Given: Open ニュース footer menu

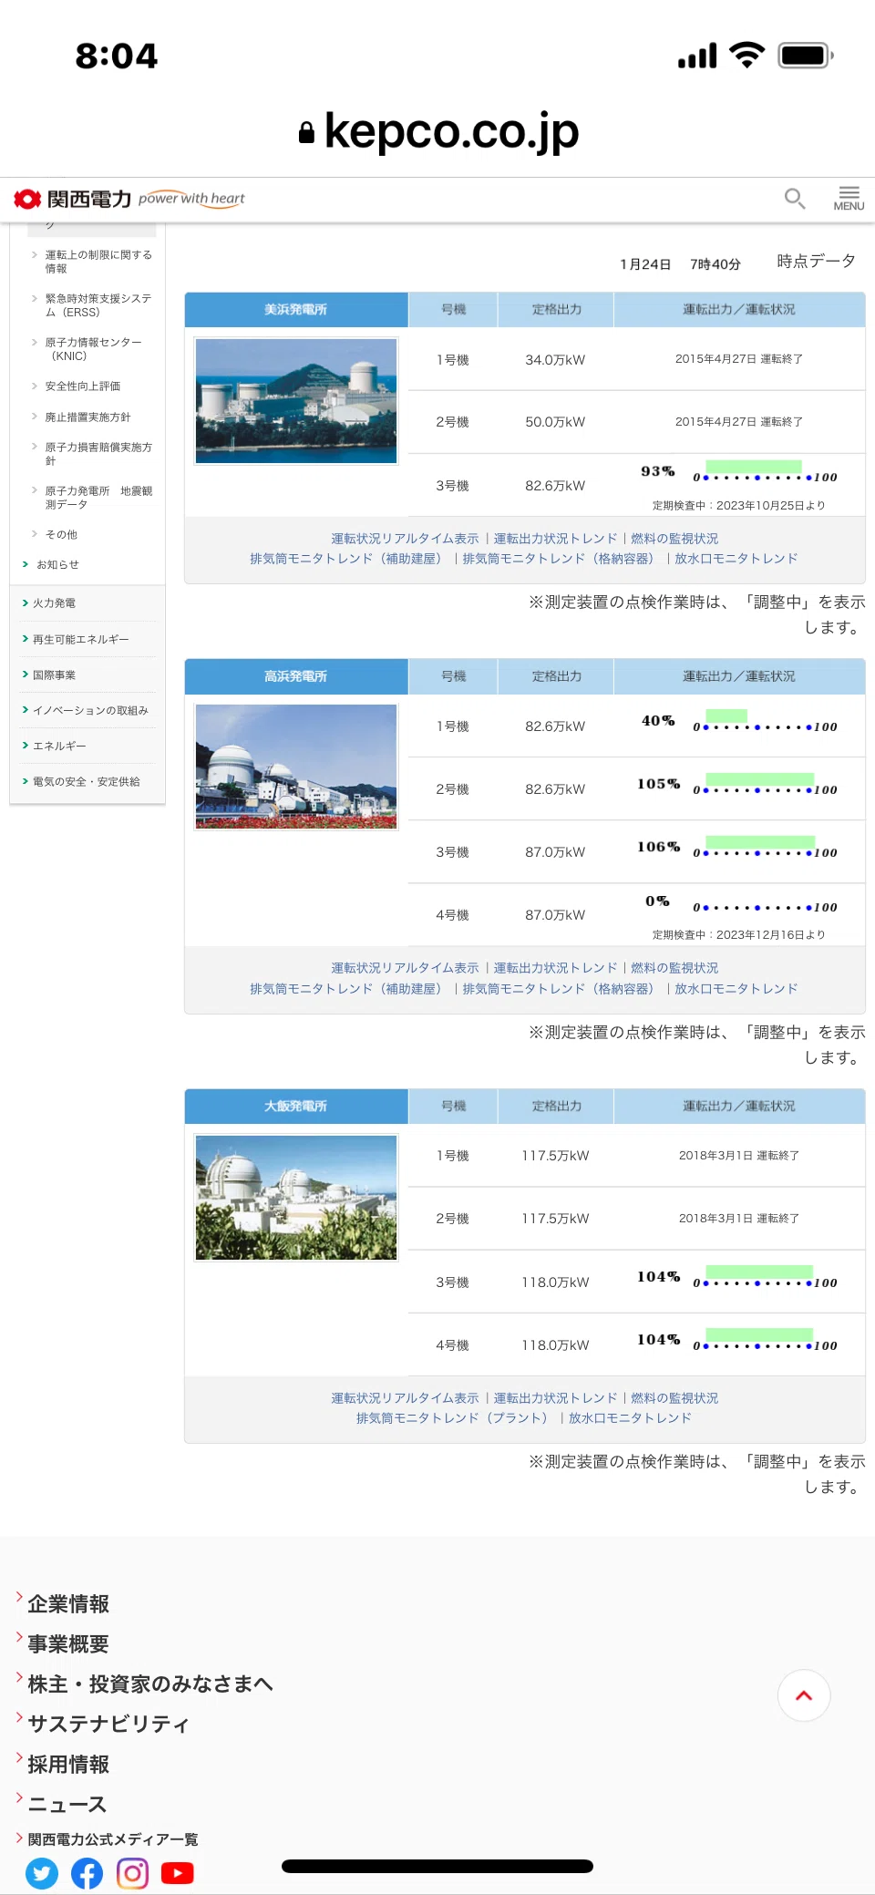Looking at the screenshot, I should 67,1805.
